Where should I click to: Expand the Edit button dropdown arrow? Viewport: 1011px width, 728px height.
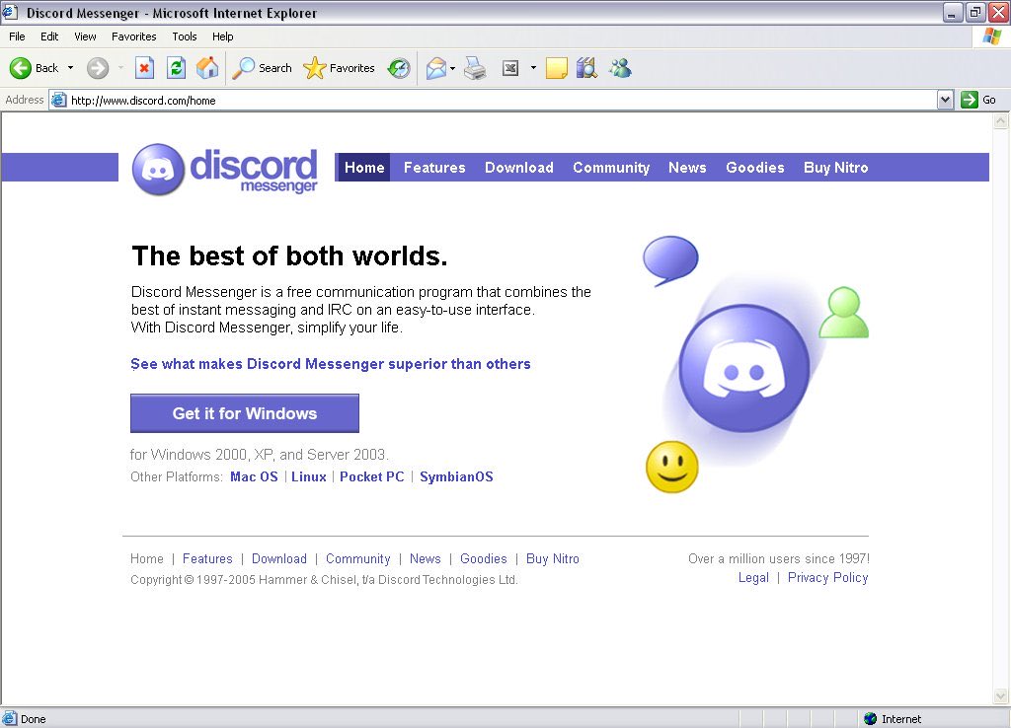point(533,68)
